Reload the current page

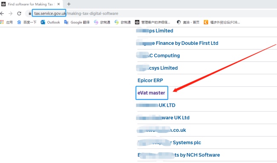tap(19, 13)
